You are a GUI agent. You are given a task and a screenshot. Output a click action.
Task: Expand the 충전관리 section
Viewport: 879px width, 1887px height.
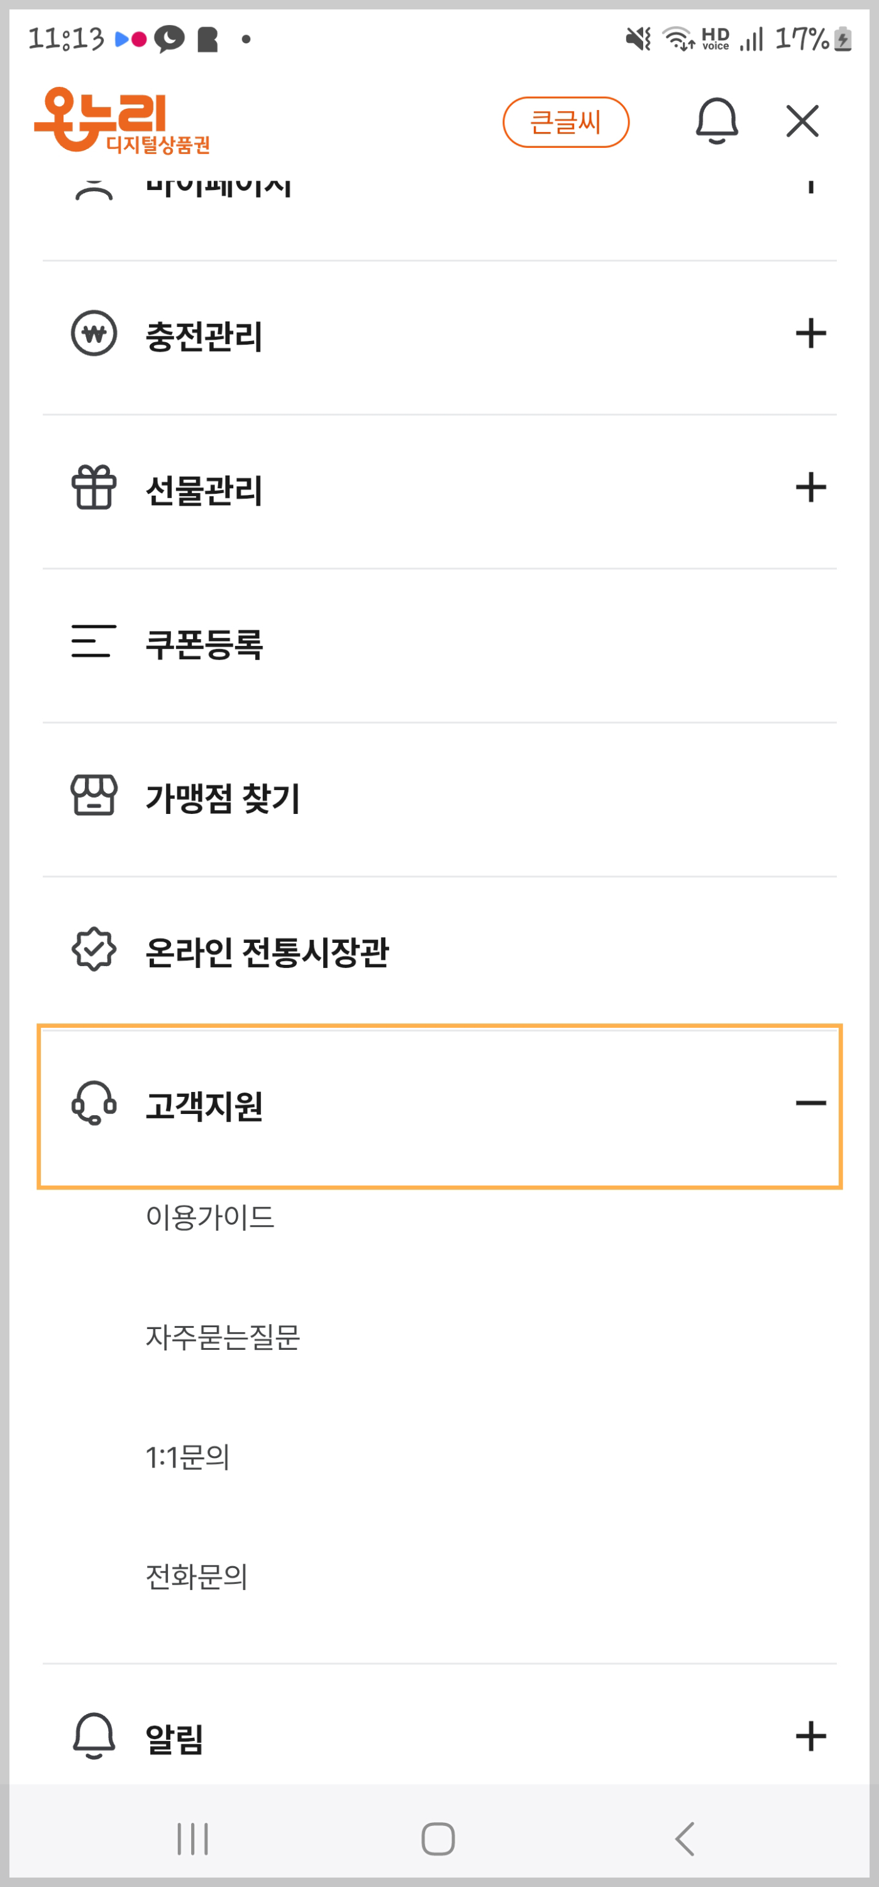tap(811, 333)
